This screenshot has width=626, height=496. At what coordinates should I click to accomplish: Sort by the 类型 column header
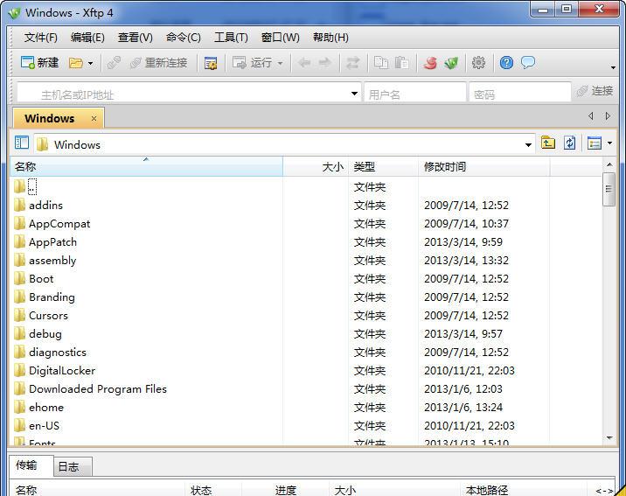(383, 166)
